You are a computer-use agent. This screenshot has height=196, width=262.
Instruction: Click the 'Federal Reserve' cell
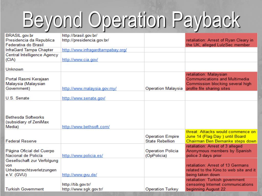33,136
